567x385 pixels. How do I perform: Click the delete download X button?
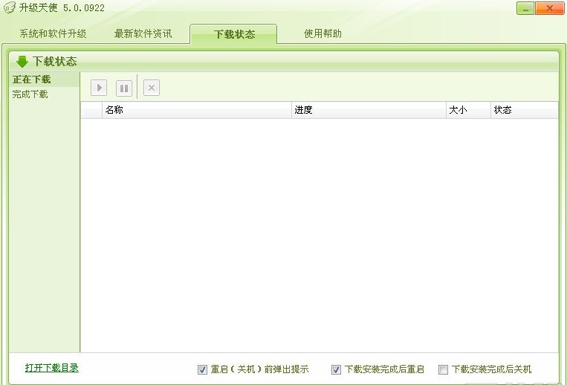coord(152,88)
